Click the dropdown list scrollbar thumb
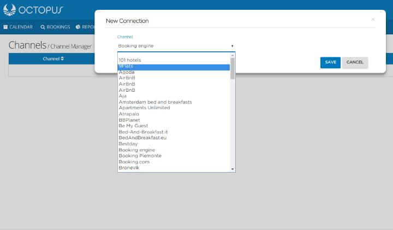Image resolution: width=393 pixels, height=230 pixels. coord(233,68)
